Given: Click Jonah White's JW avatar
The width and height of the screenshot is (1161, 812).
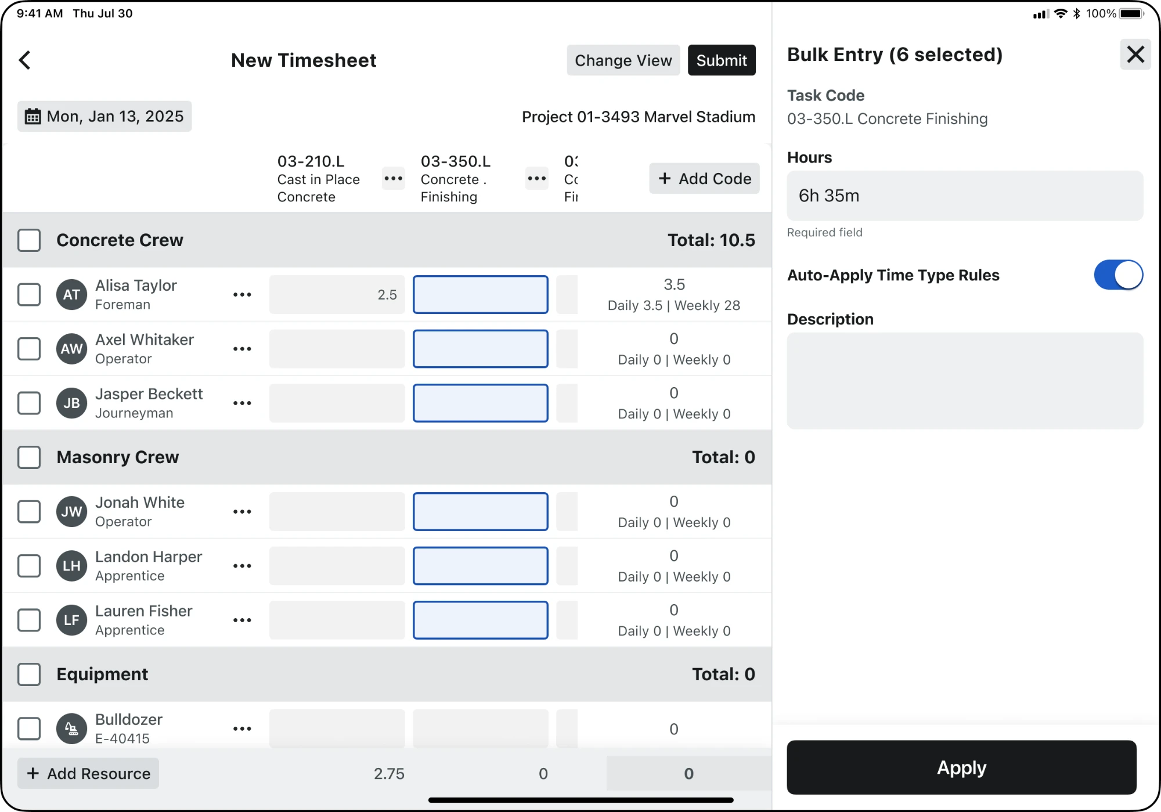Looking at the screenshot, I should tap(71, 511).
